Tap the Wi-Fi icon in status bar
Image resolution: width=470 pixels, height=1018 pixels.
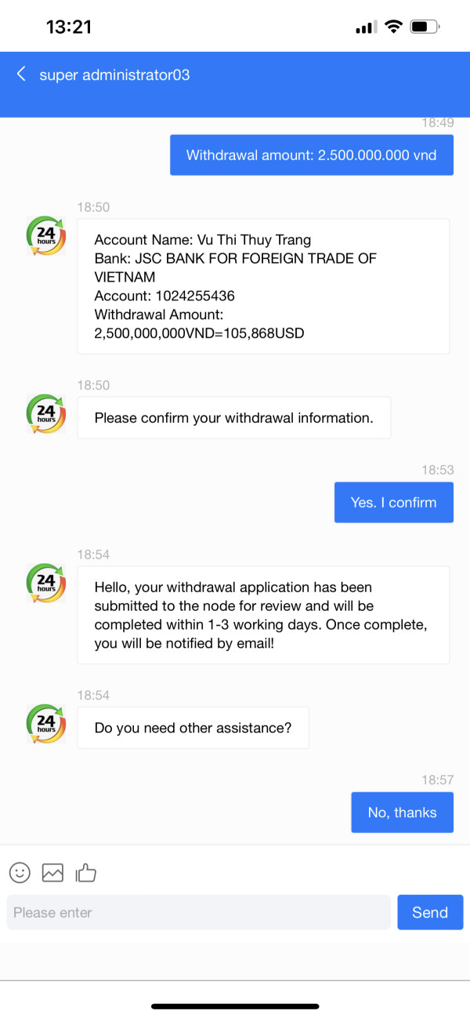(393, 27)
